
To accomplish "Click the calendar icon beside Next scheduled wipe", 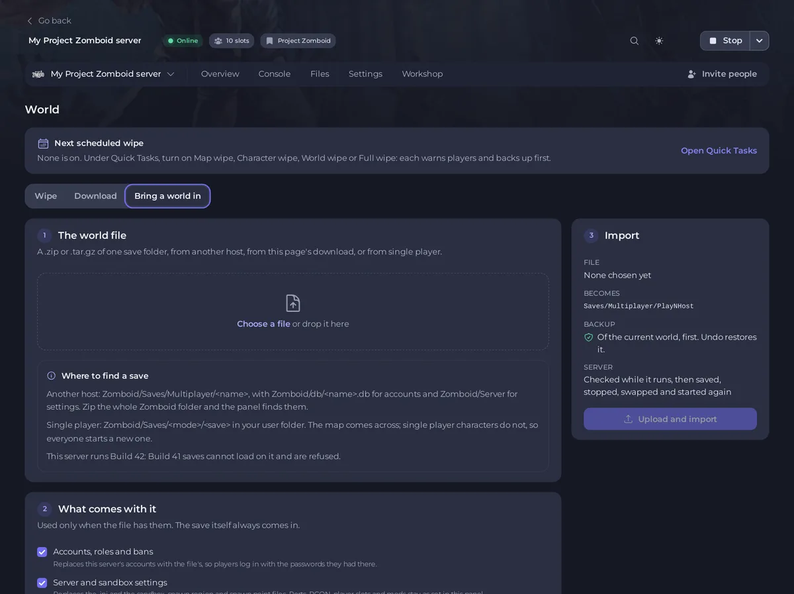I will pyautogui.click(x=43, y=143).
